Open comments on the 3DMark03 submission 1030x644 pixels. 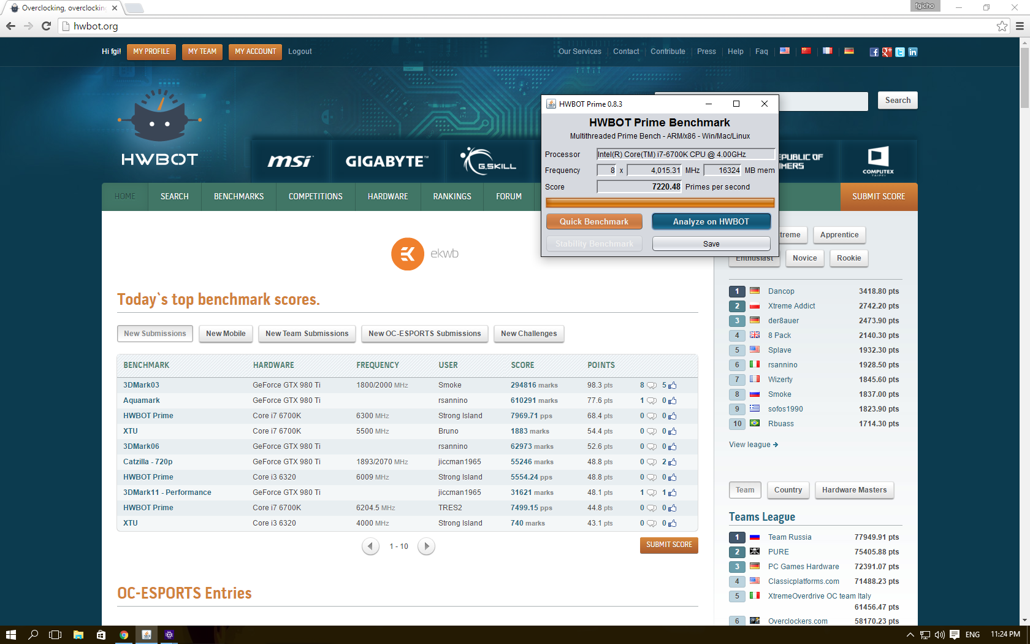tap(651, 385)
